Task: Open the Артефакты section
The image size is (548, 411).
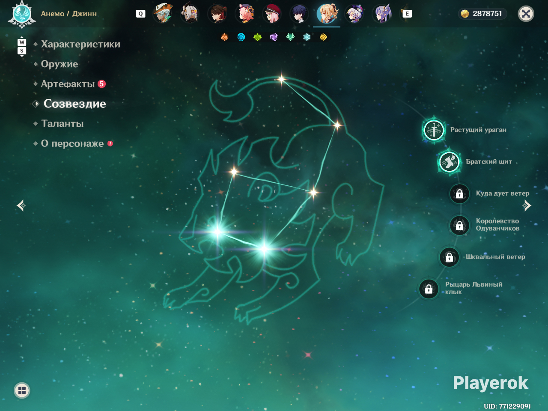Action: tap(68, 84)
